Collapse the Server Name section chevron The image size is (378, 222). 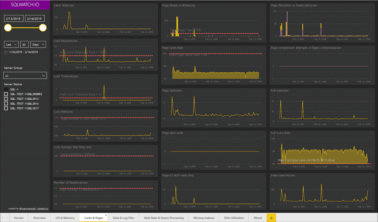click(44, 83)
